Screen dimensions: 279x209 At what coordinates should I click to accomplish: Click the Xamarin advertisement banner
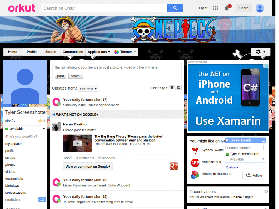click(x=228, y=98)
